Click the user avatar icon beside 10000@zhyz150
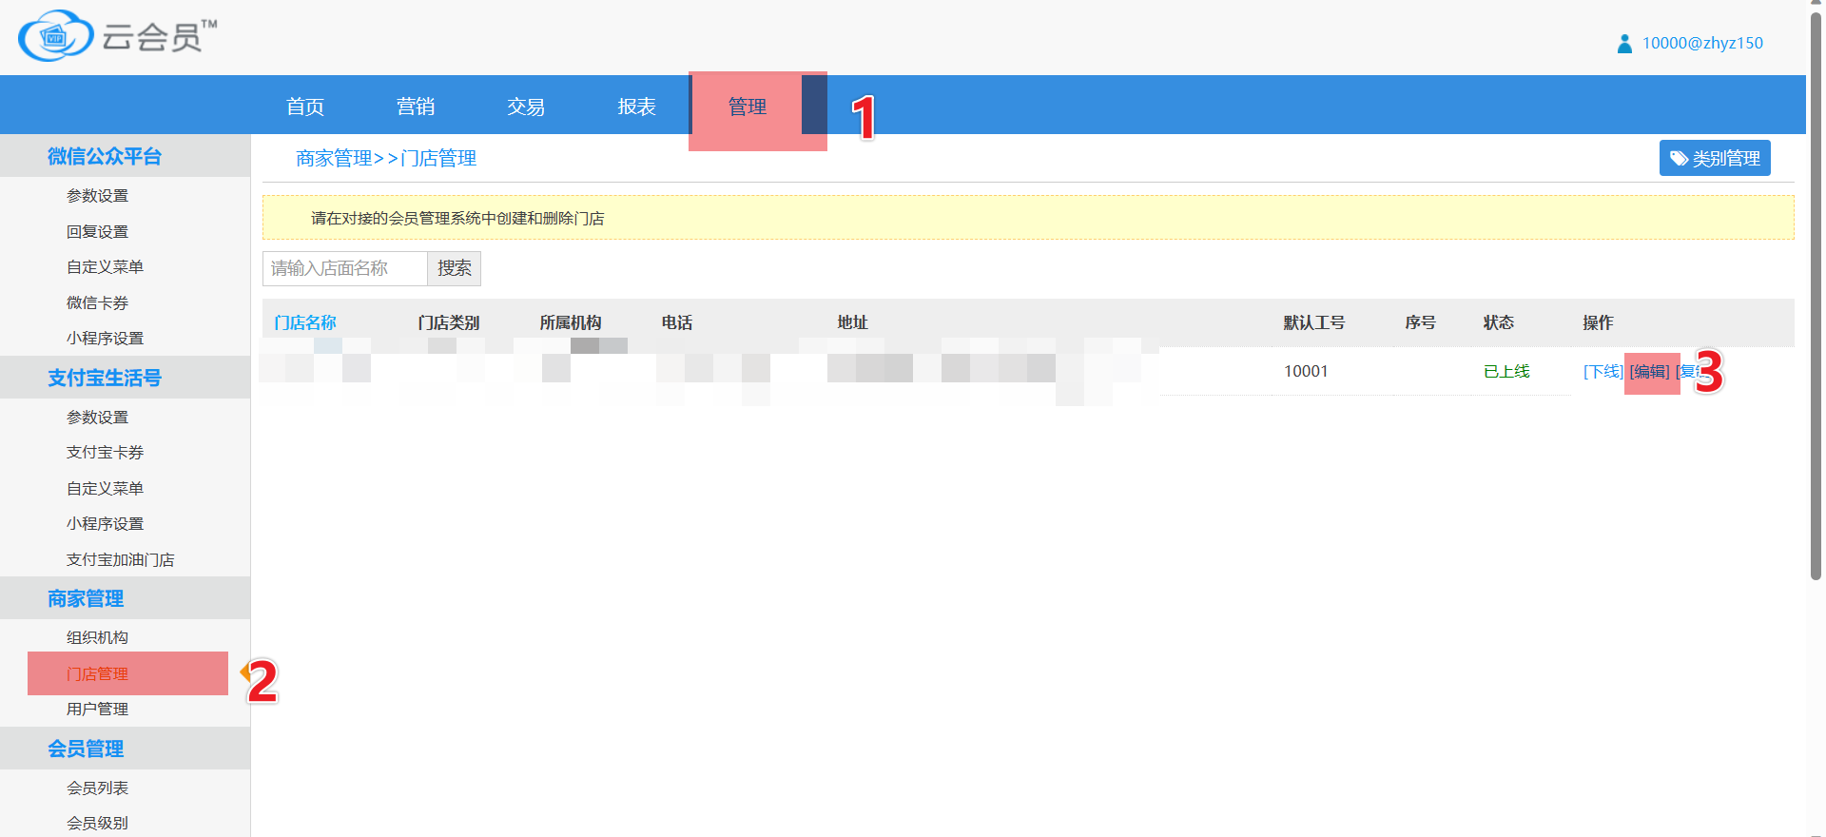The width and height of the screenshot is (1826, 837). click(x=1624, y=44)
